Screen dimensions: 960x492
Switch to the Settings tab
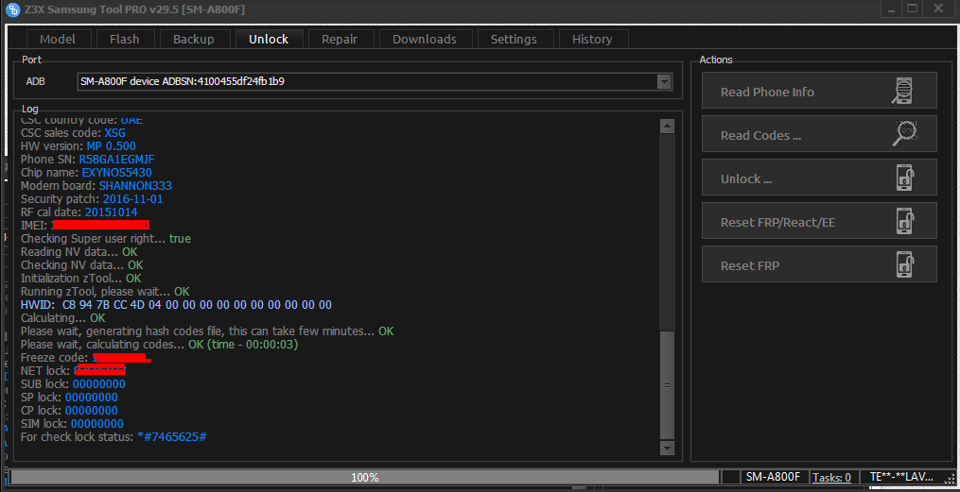[x=514, y=39]
